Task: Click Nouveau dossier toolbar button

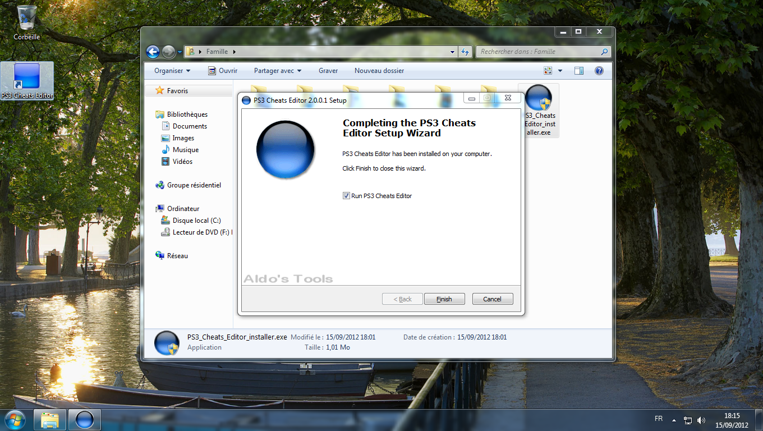Action: [x=379, y=71]
